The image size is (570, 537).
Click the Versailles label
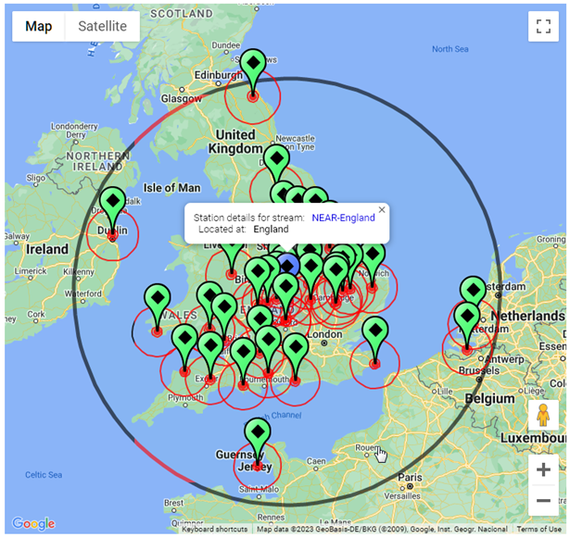[402, 495]
